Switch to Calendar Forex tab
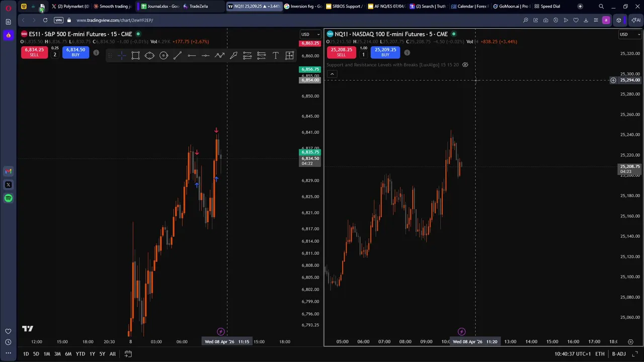This screenshot has width=644, height=362. click(470, 7)
